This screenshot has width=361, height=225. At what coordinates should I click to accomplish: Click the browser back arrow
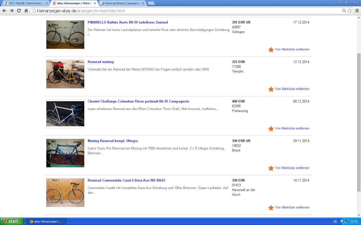[x=4, y=11]
